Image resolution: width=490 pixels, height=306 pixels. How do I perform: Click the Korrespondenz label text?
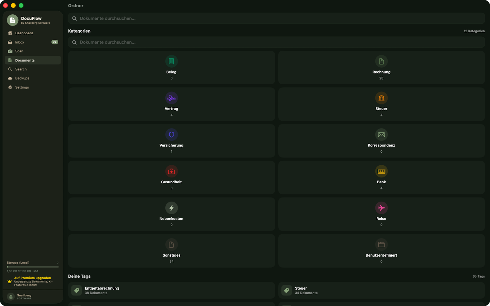[381, 145]
